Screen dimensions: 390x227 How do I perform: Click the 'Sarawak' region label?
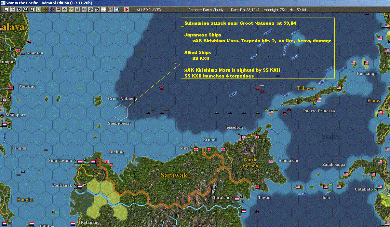[174, 175]
